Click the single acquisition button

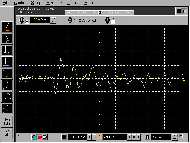point(45,137)
